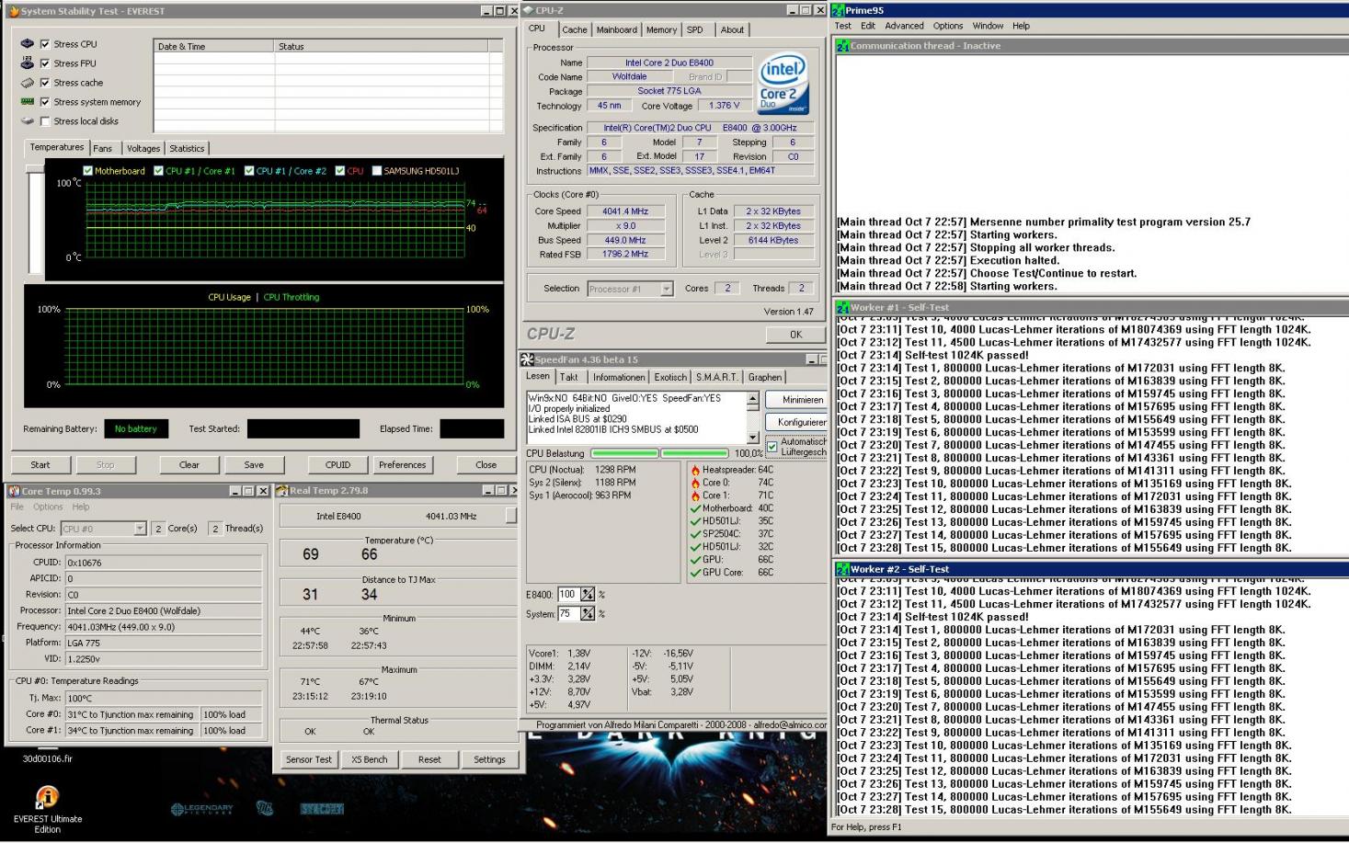Click the Prime95 Worker #1 window icon
Image resolution: width=1349 pixels, height=843 pixels.
click(842, 308)
